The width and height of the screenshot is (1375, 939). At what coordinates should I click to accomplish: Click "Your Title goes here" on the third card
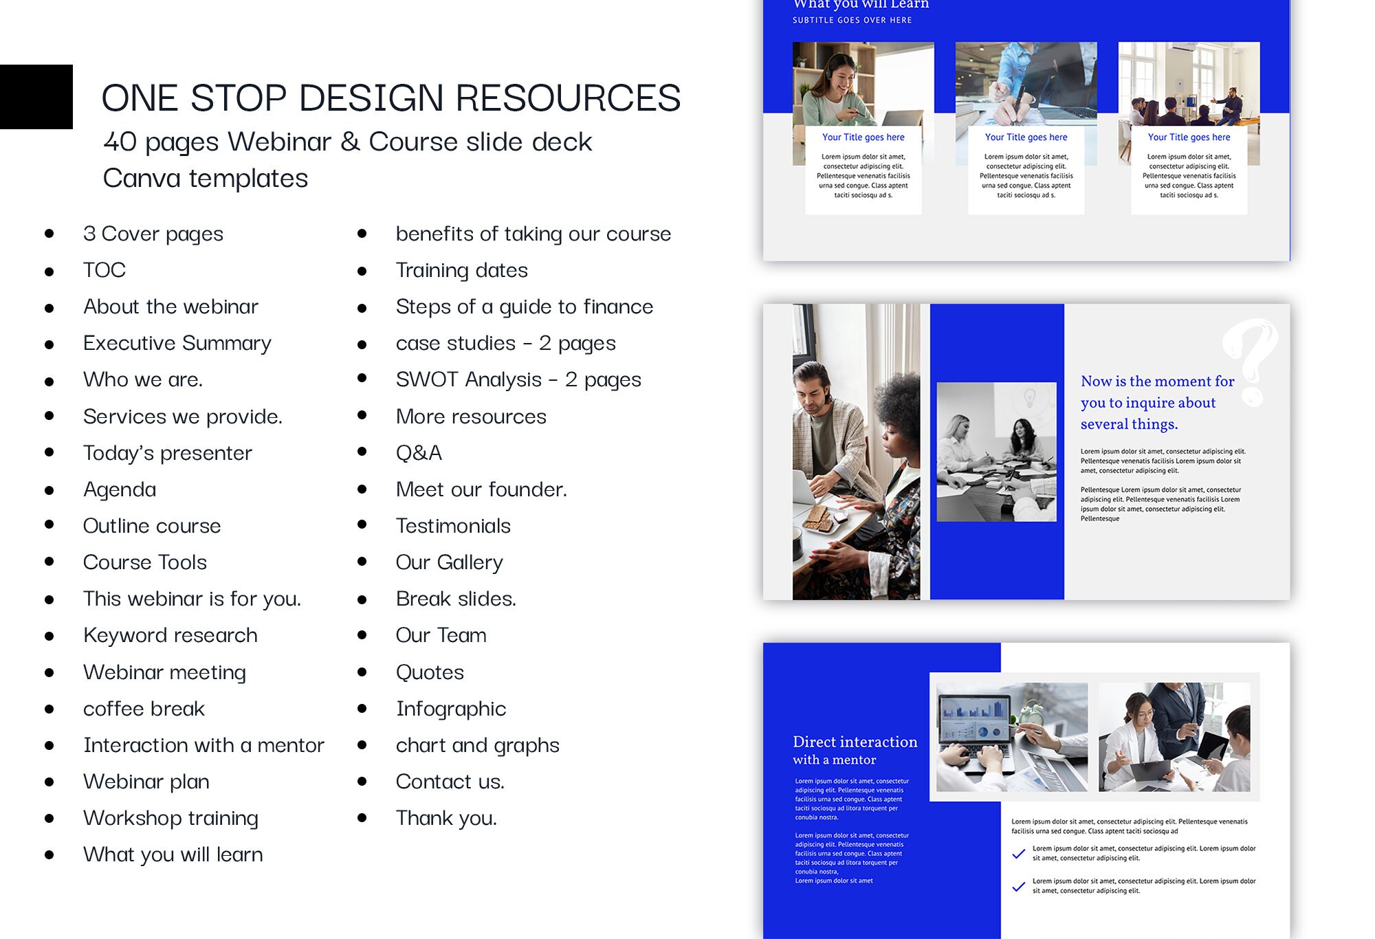[1189, 137]
